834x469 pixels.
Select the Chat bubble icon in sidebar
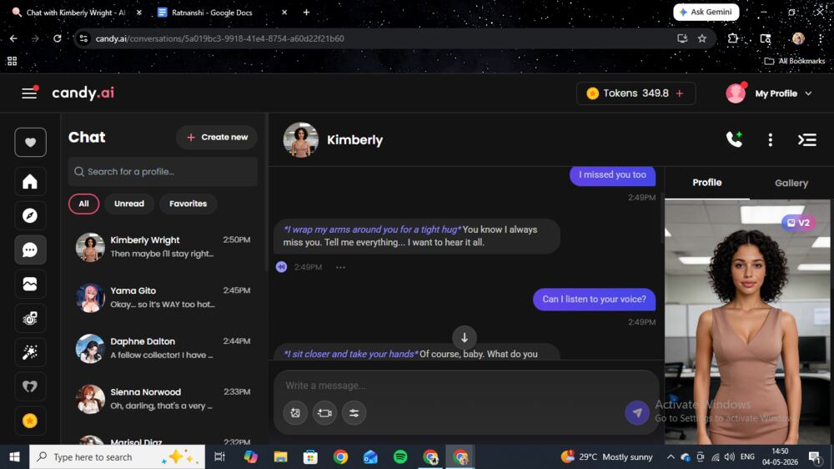[x=30, y=250]
